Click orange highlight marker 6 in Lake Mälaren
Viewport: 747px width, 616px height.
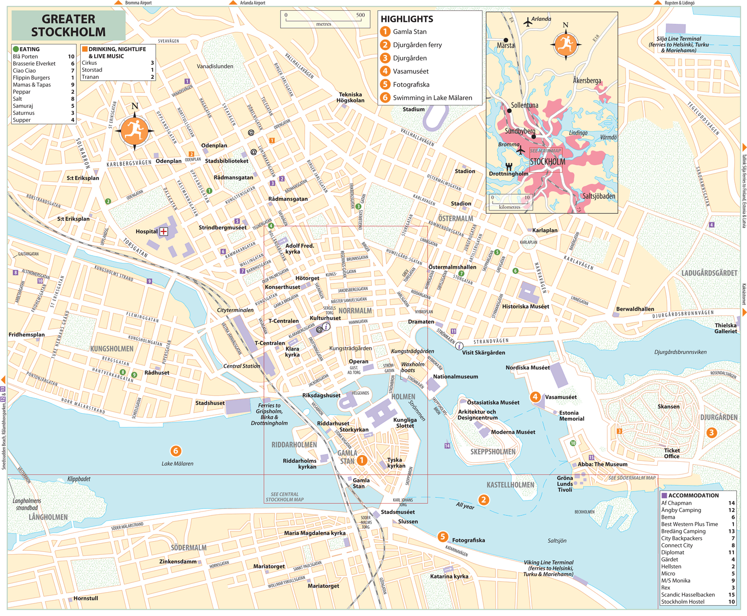click(x=176, y=451)
